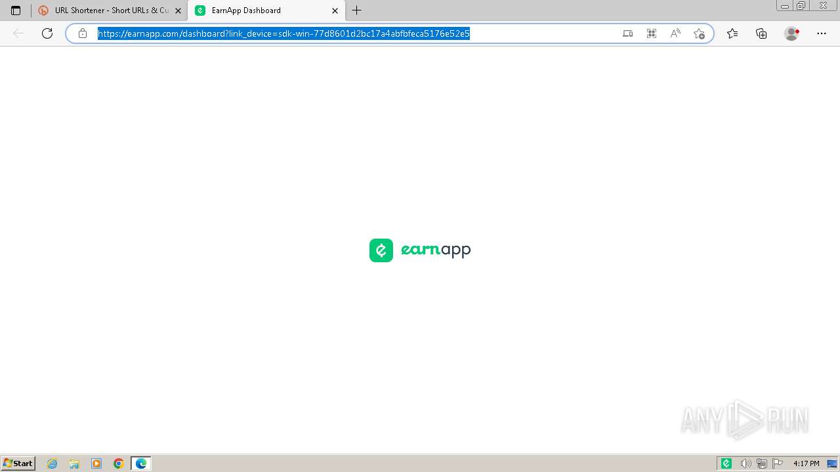Open the Collections panel

(x=761, y=33)
